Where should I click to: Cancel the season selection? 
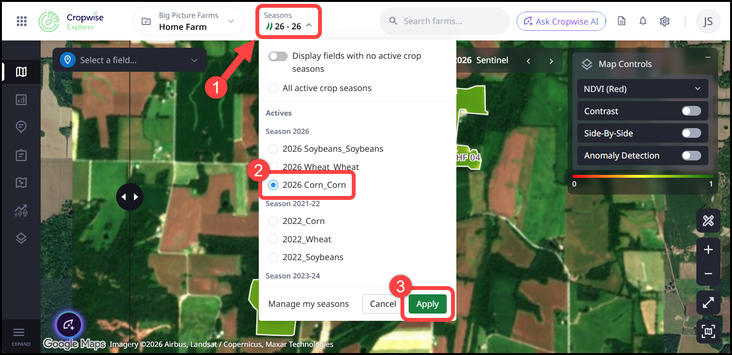(383, 304)
